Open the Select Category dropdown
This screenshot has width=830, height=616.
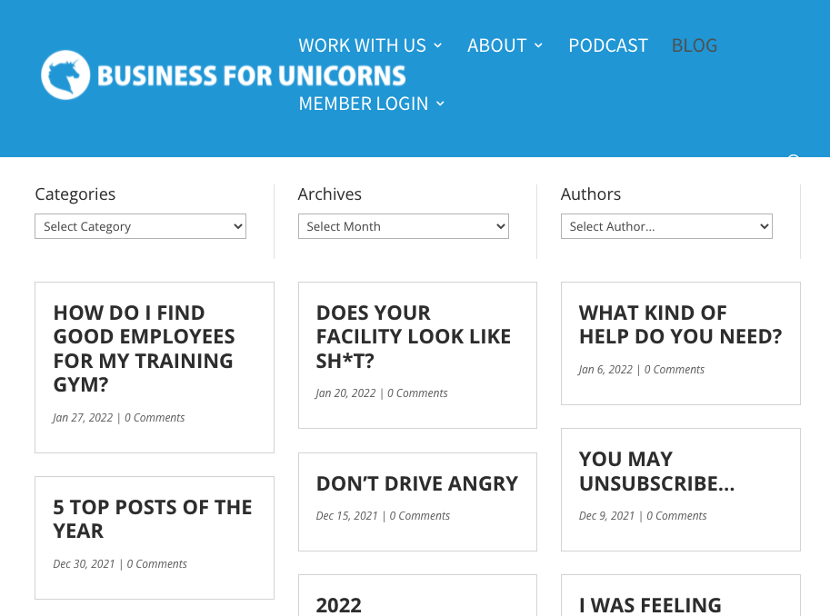(x=140, y=226)
